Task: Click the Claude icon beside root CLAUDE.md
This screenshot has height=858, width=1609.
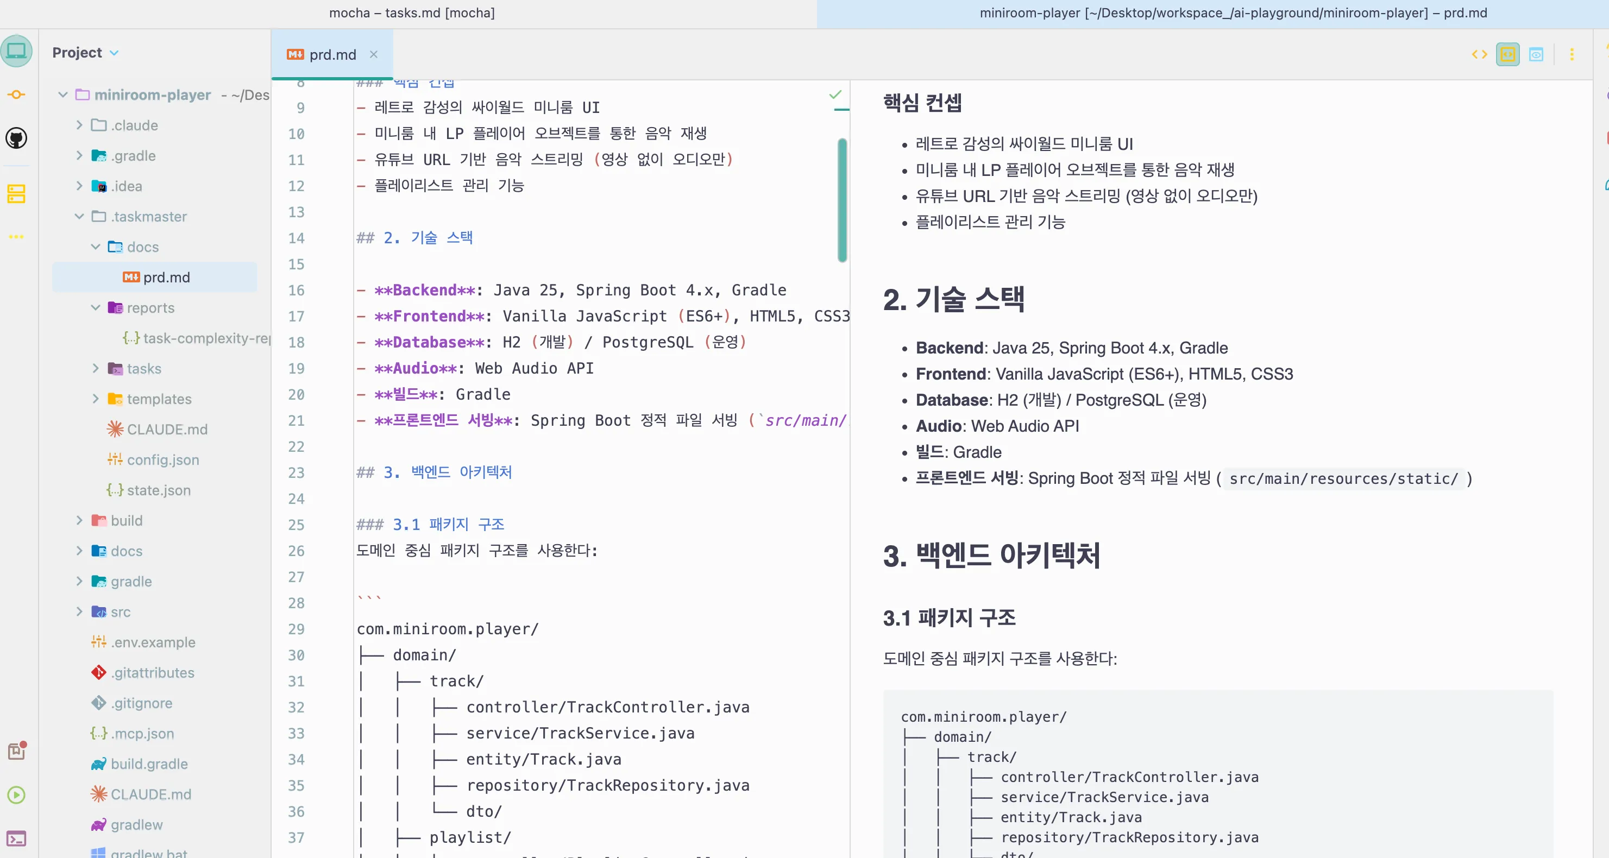Action: [99, 794]
